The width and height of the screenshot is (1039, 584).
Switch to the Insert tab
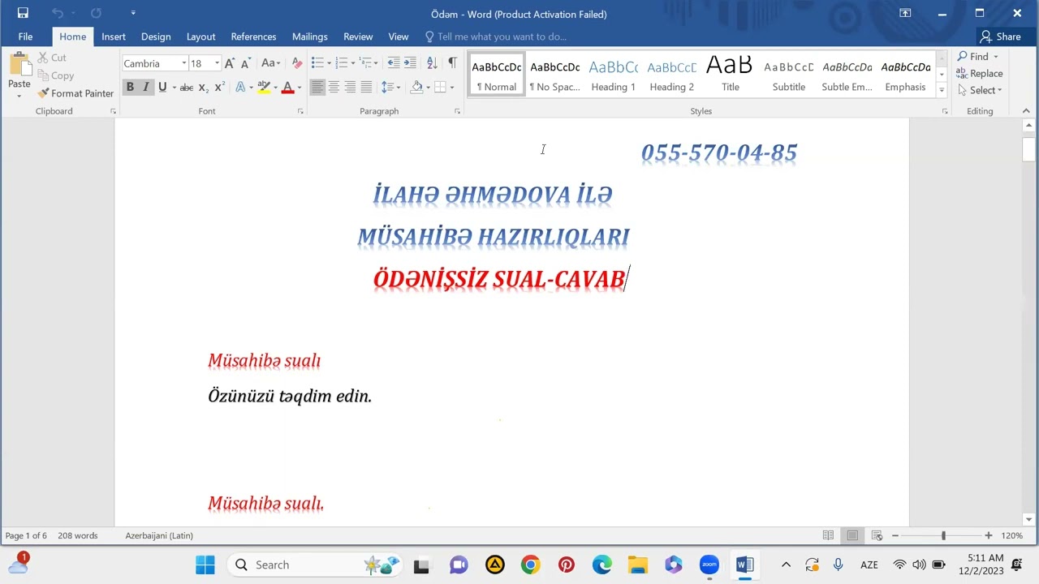pos(114,36)
